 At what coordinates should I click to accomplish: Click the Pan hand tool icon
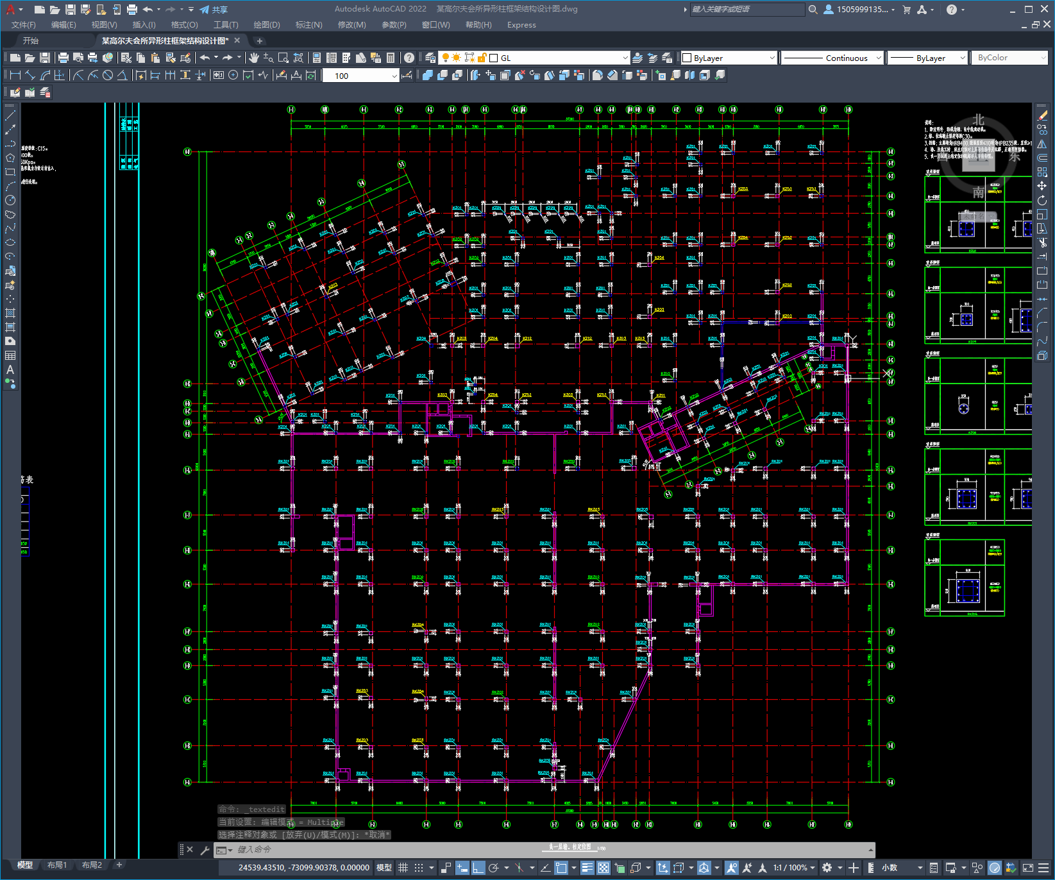coord(254,58)
